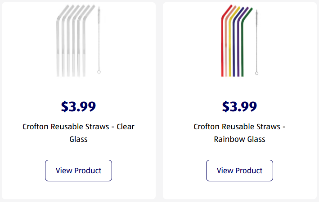Click the green straw in the rainbow set
319x202 pixels.
click(x=243, y=49)
